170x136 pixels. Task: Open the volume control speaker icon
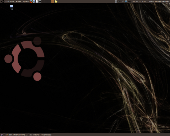pos(129,1)
